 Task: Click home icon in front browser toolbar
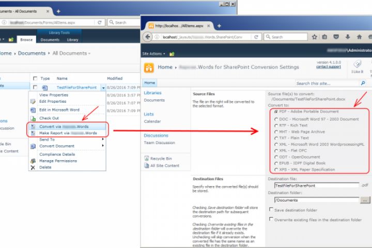(359, 37)
